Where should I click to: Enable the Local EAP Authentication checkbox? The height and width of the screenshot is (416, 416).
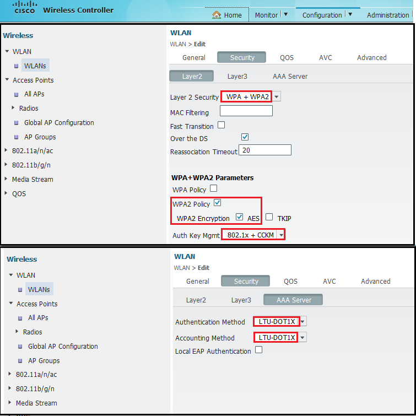coord(258,350)
